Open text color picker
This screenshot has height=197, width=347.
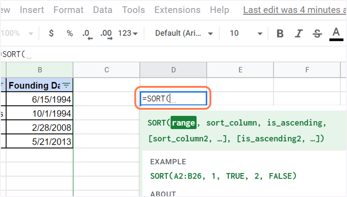[336, 34]
